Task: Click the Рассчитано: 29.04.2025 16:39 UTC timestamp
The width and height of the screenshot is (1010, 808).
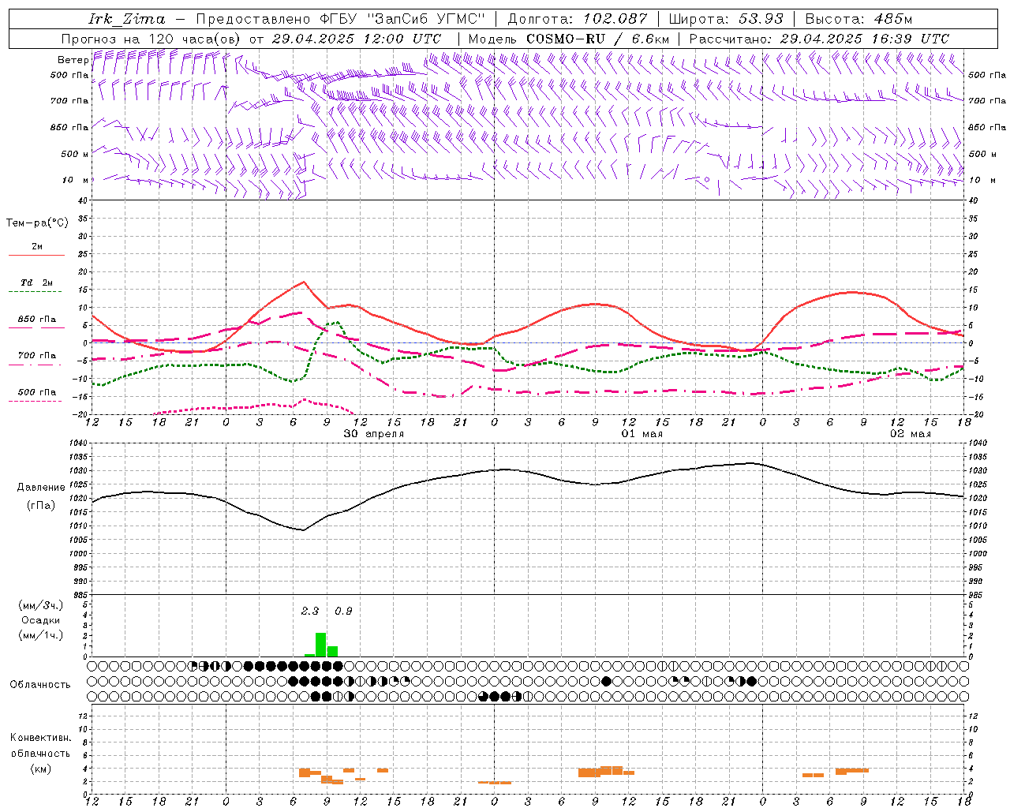Action: [819, 39]
